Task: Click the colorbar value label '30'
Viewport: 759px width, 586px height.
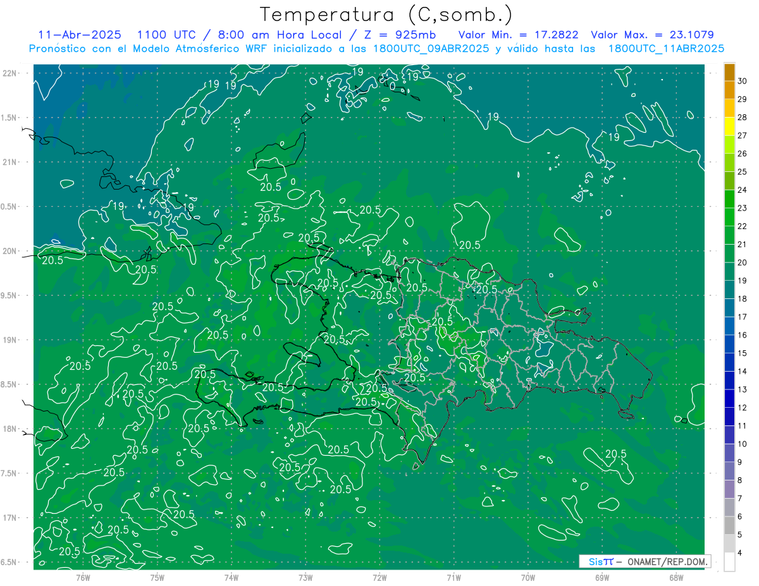Action: [x=743, y=81]
